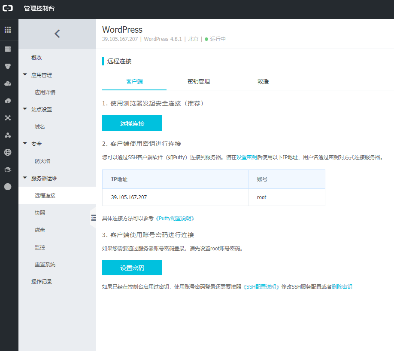The height and width of the screenshot is (351, 394).
Task: Open the 设置密钥 link
Action: 246,157
